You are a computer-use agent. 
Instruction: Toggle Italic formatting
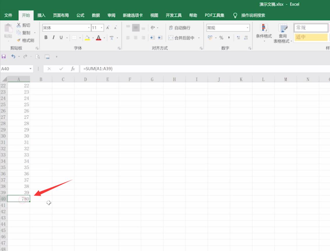pos(54,38)
